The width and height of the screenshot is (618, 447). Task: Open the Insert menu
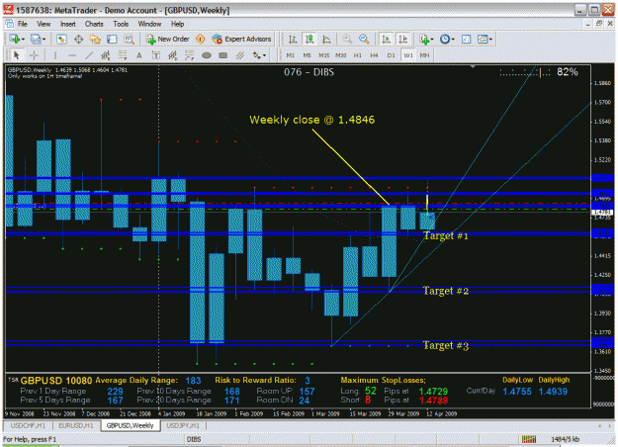pos(68,24)
